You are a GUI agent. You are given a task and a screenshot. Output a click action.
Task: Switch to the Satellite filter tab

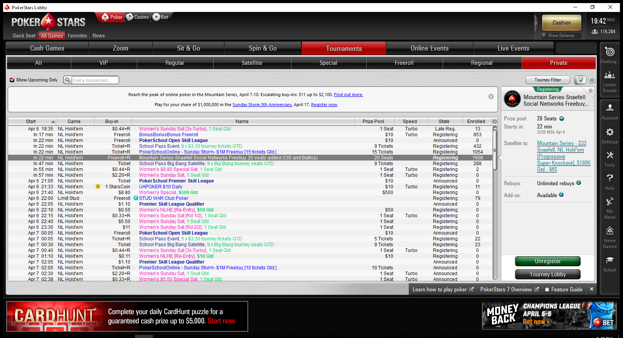pyautogui.click(x=252, y=63)
